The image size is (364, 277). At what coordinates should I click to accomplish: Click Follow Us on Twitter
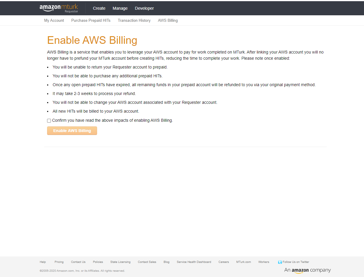(295, 262)
